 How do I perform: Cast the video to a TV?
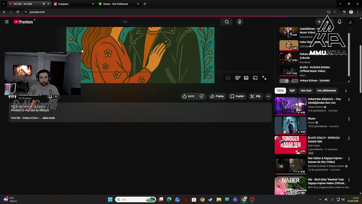[x=255, y=78]
